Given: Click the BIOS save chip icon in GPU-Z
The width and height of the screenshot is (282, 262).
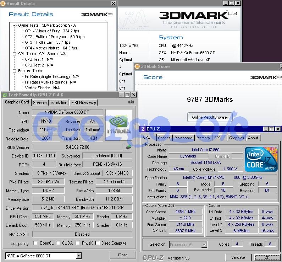Looking at the screenshot, I should pos(128,147).
